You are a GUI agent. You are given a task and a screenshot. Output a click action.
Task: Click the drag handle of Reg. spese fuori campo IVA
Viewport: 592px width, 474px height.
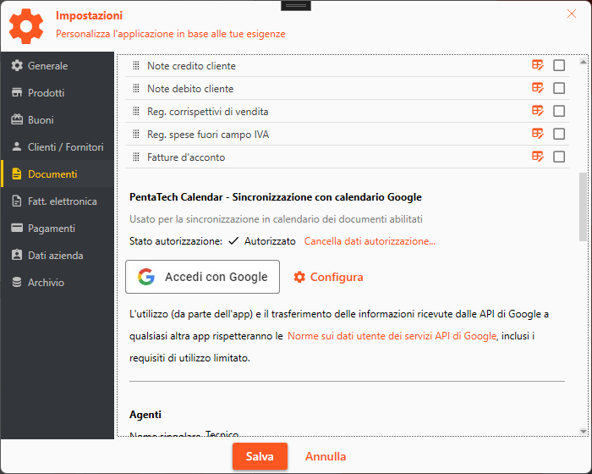pos(136,134)
